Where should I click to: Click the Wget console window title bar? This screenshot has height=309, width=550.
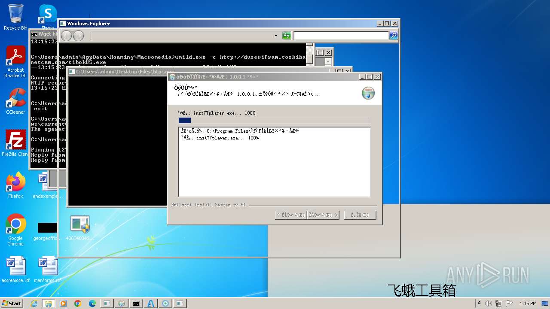click(x=44, y=34)
